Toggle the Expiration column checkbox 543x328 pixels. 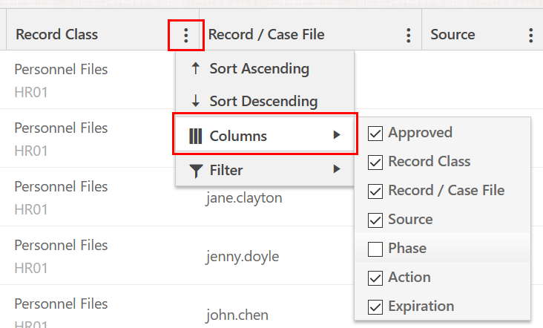[375, 306]
